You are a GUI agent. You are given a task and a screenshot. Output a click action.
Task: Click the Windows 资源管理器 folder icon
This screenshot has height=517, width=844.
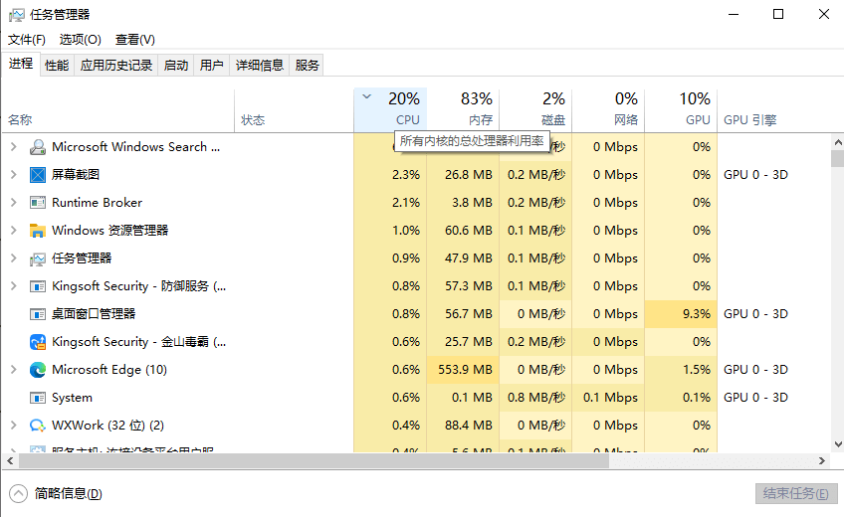tap(37, 231)
